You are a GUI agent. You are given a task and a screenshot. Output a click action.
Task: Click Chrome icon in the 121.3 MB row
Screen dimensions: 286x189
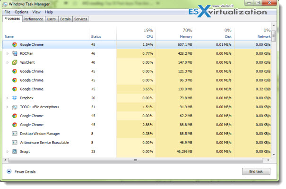pyautogui.click(x=15, y=71)
